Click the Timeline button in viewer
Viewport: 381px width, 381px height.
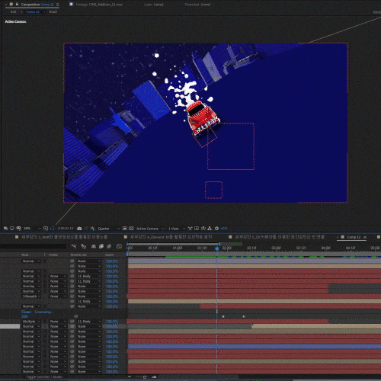pyautogui.click(x=203, y=229)
